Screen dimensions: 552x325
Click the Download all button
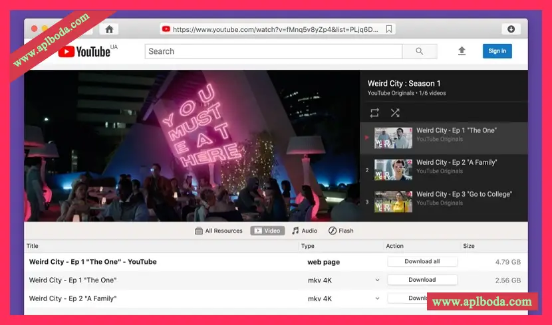tap(422, 262)
